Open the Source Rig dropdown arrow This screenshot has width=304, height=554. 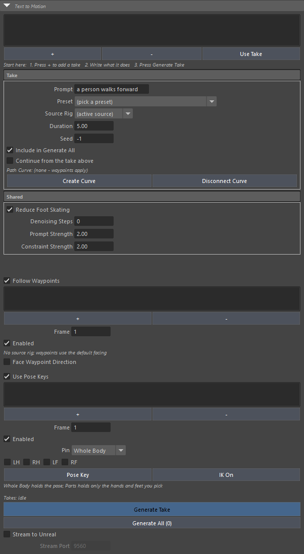coord(128,114)
